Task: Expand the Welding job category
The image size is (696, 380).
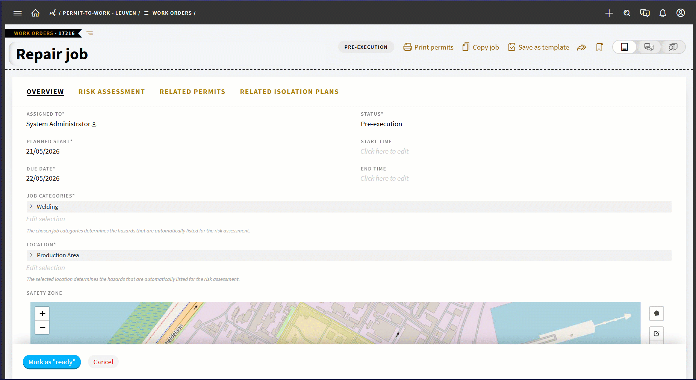Action: tap(31, 207)
